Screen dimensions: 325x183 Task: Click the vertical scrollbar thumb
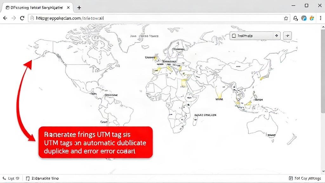[323, 71]
